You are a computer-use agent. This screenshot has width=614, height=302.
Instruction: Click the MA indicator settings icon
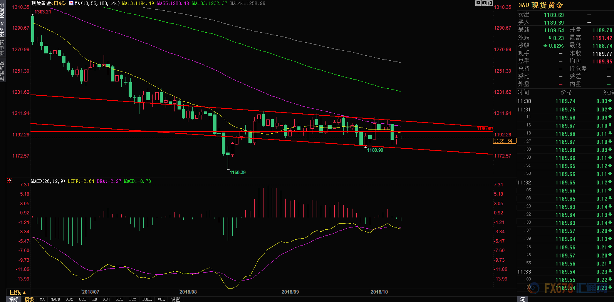coord(71,3)
